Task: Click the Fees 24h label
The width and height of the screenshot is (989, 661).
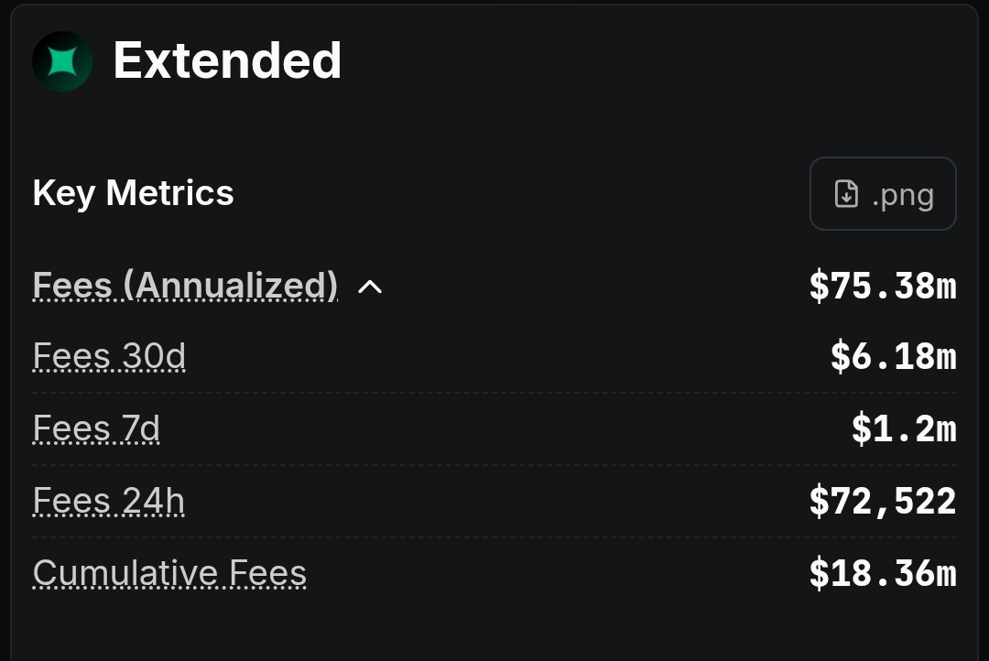Action: point(108,501)
